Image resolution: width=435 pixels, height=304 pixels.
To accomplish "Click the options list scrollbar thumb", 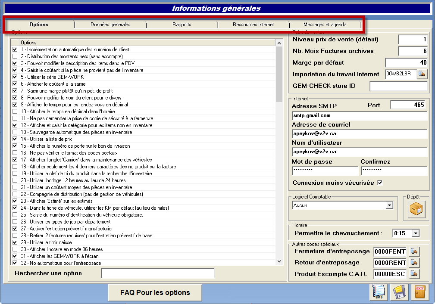I will pos(279,74).
